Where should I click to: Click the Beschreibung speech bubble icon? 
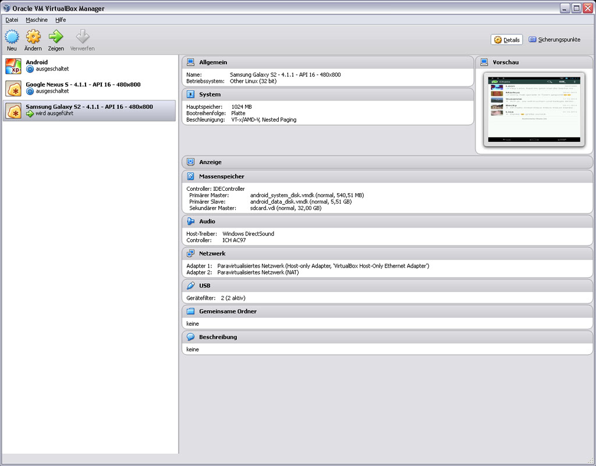point(191,337)
